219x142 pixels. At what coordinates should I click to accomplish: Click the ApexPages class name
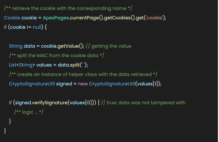click(56, 18)
